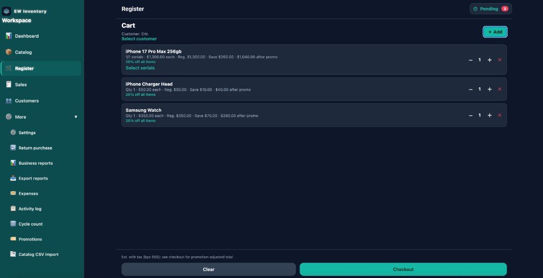
Task: Click the Select customer link
Action: click(x=139, y=39)
